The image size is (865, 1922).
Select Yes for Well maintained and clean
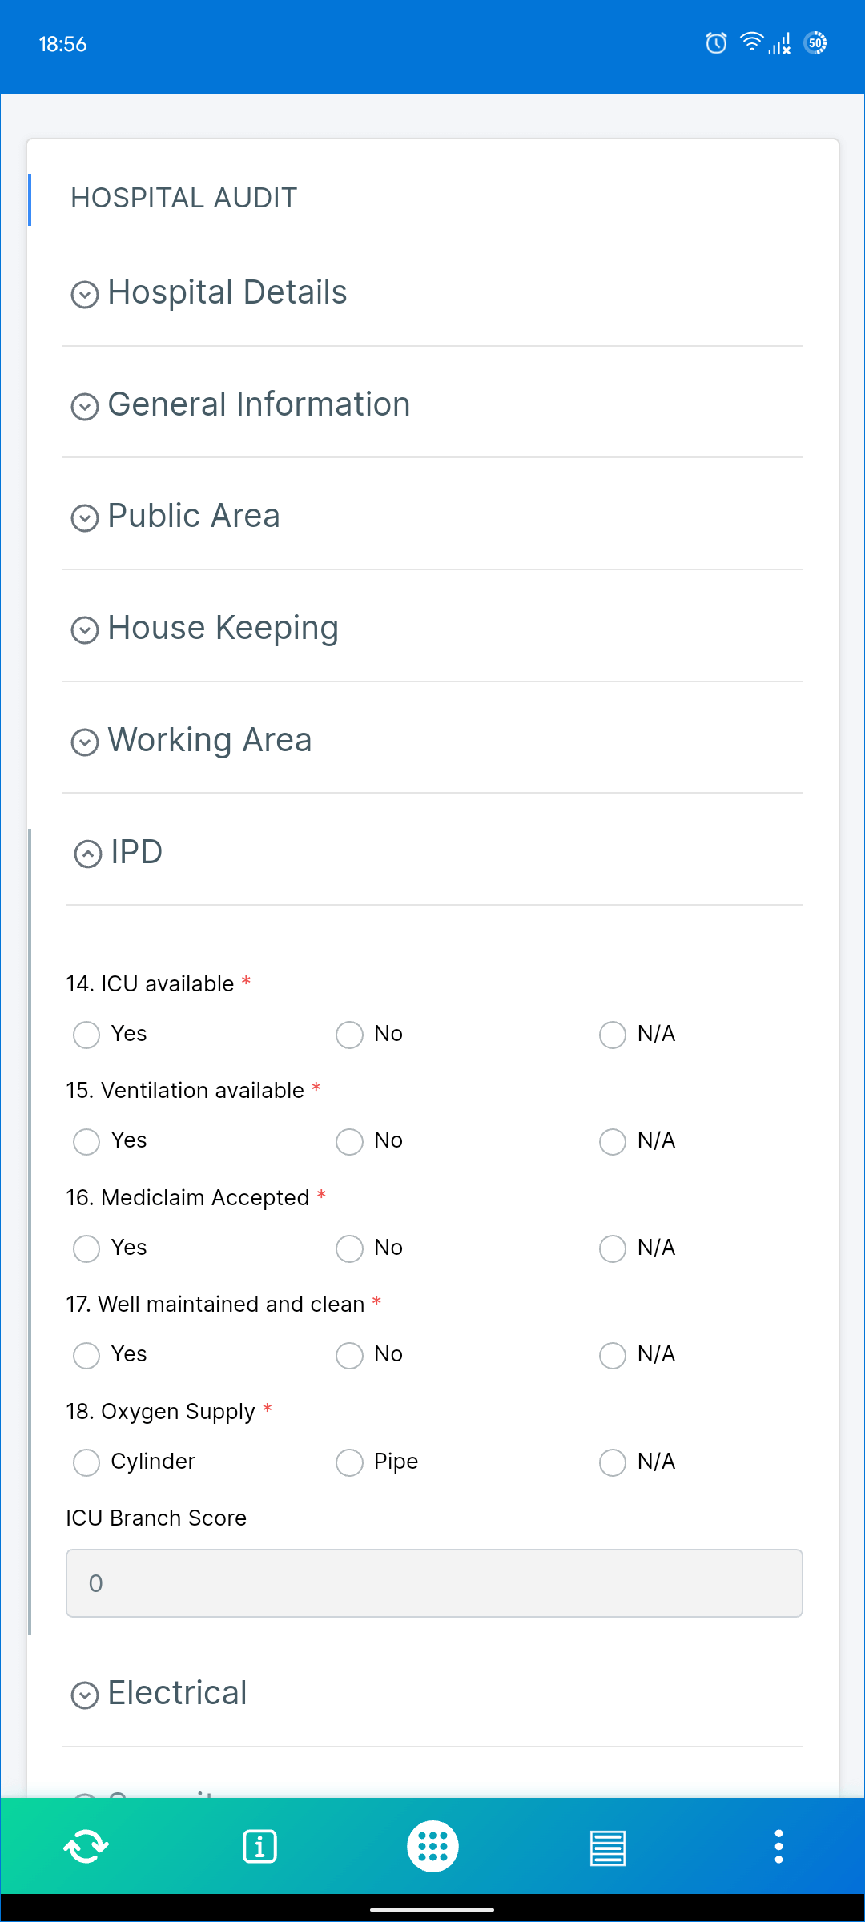point(86,1355)
